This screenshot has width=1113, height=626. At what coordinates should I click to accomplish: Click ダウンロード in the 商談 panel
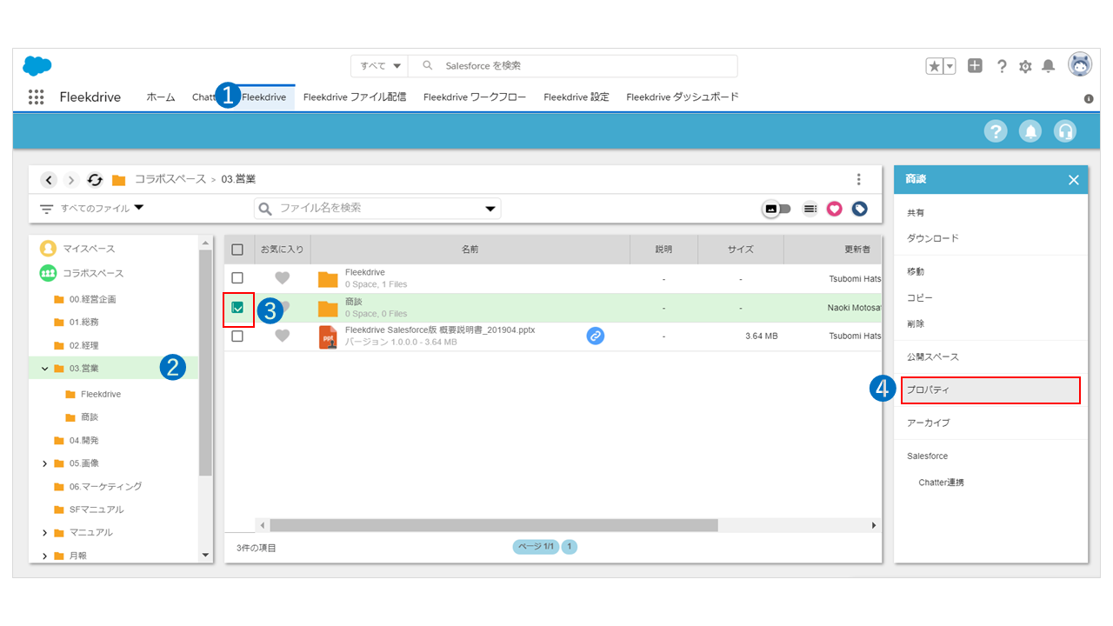point(932,238)
